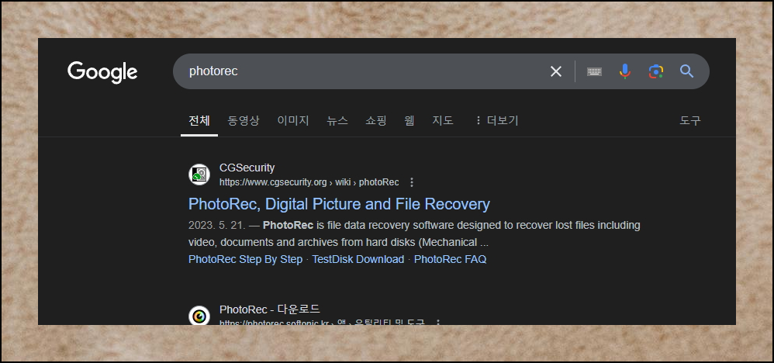Open PhotoRec, Digital Picture and File Recovery

(339, 204)
